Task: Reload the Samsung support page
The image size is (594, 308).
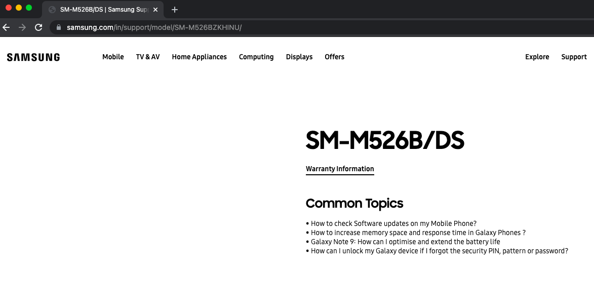Action: 38,27
